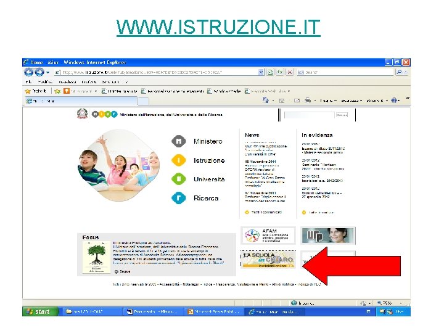444x333 pixels.
Task: Open the Sicurezza dropdown in command bar
Action: [351, 101]
